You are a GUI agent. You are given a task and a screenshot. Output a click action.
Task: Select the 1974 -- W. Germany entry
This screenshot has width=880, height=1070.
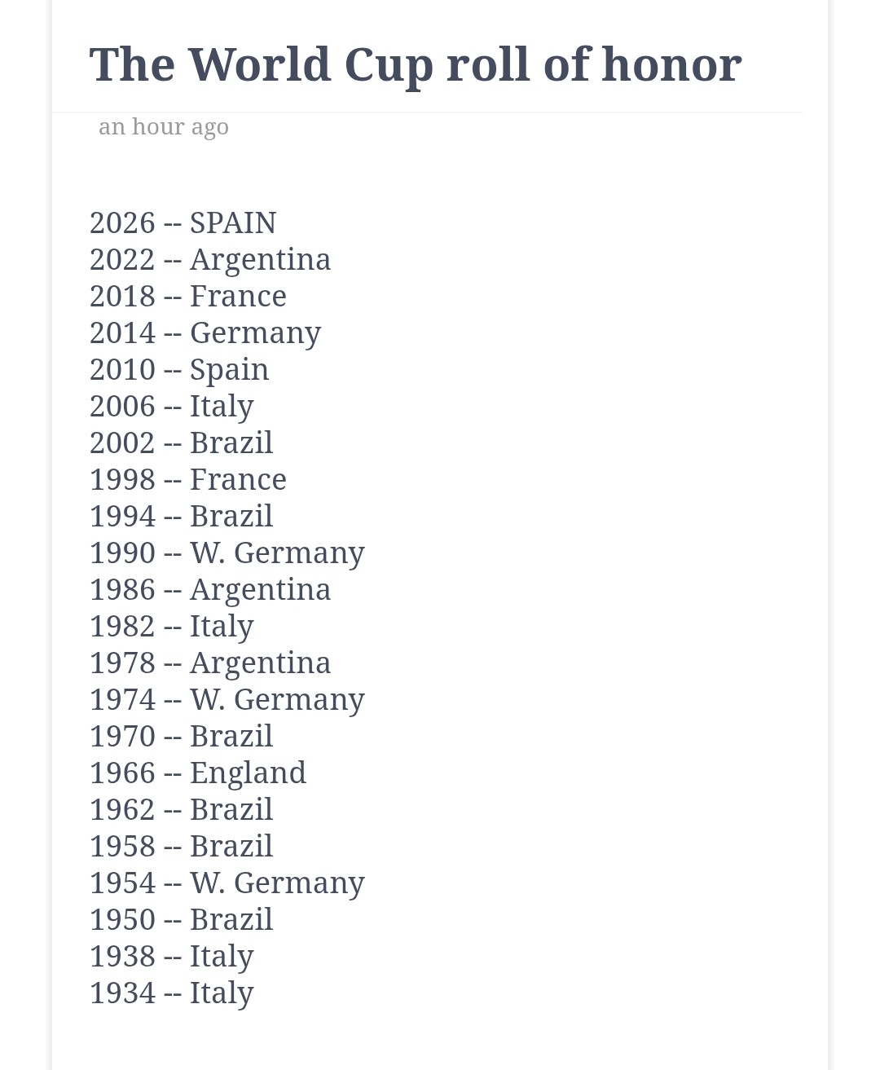point(227,700)
